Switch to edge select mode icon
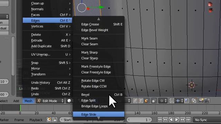 141,101
